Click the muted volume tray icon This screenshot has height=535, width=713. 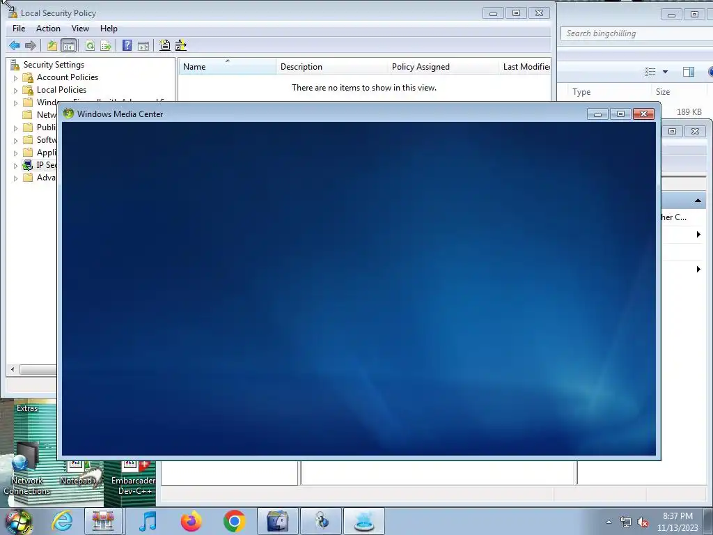tap(643, 522)
